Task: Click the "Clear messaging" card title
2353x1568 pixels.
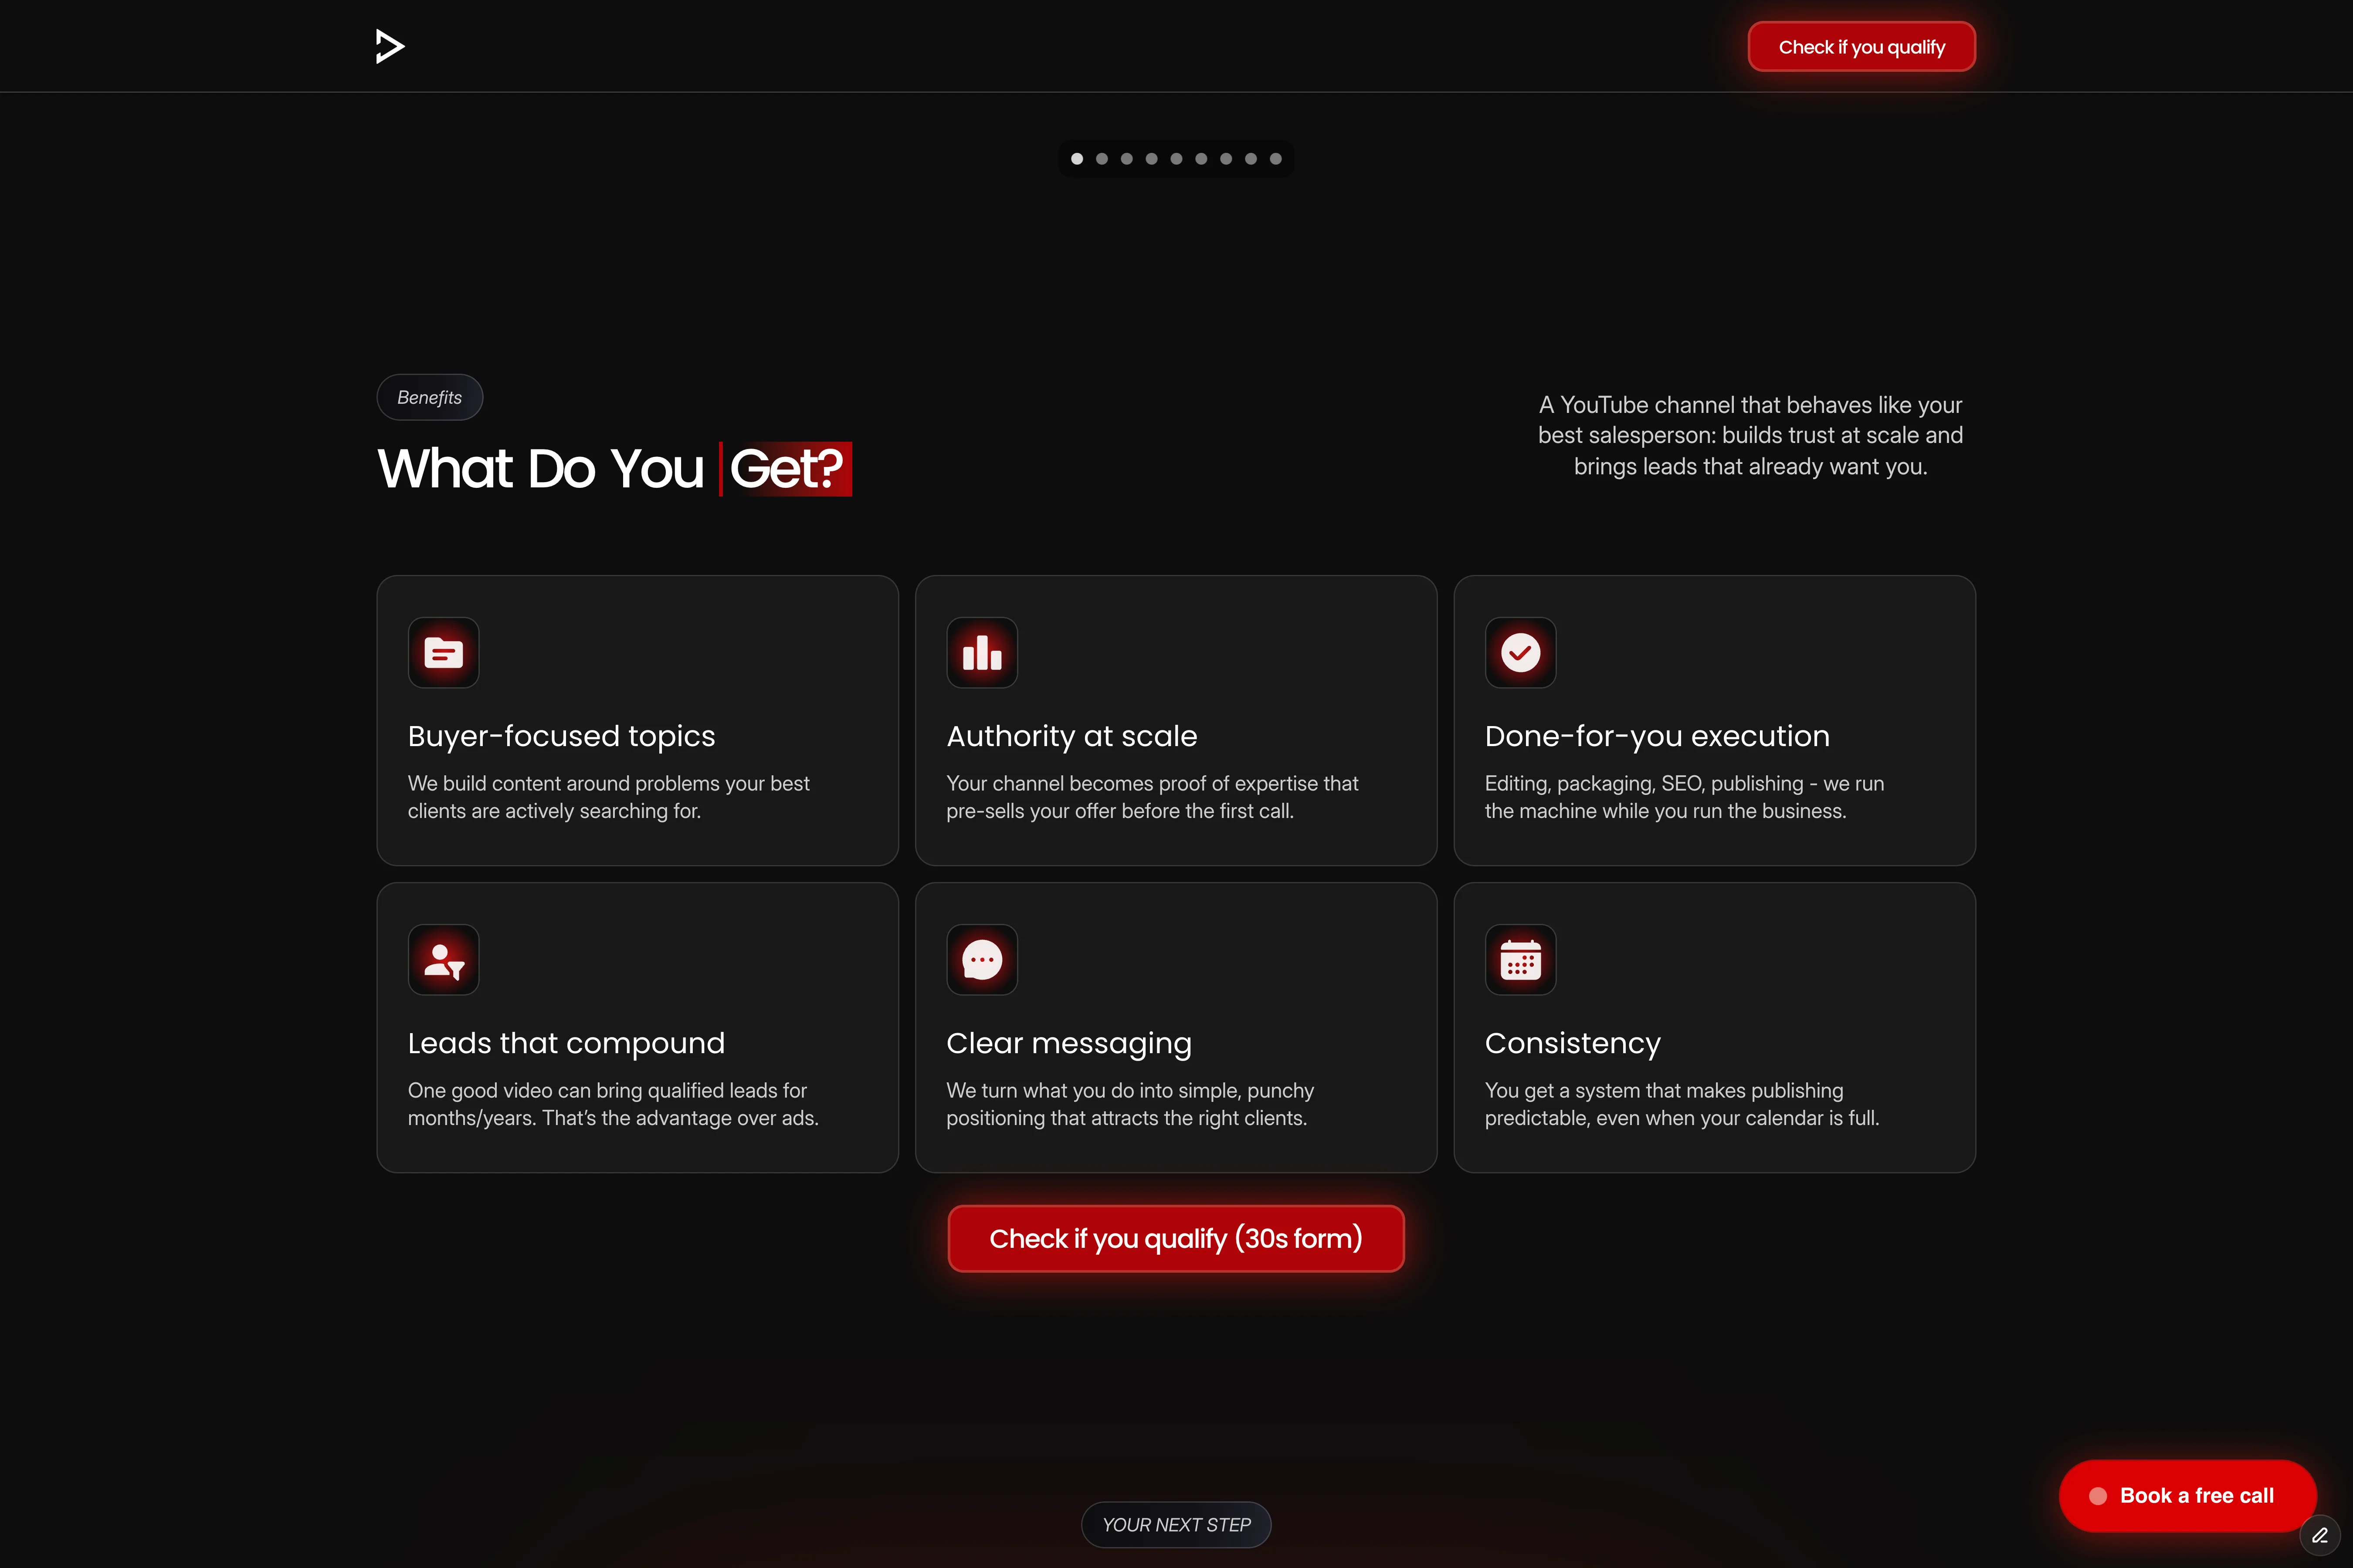Action: (1068, 1043)
